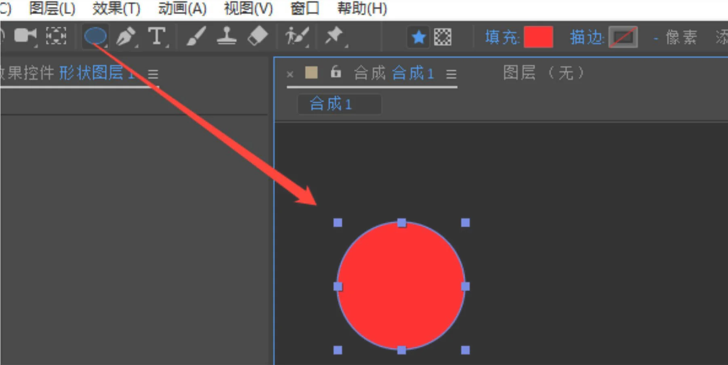Close the 合成1 composition panel tab
The image size is (728, 365).
(289, 74)
